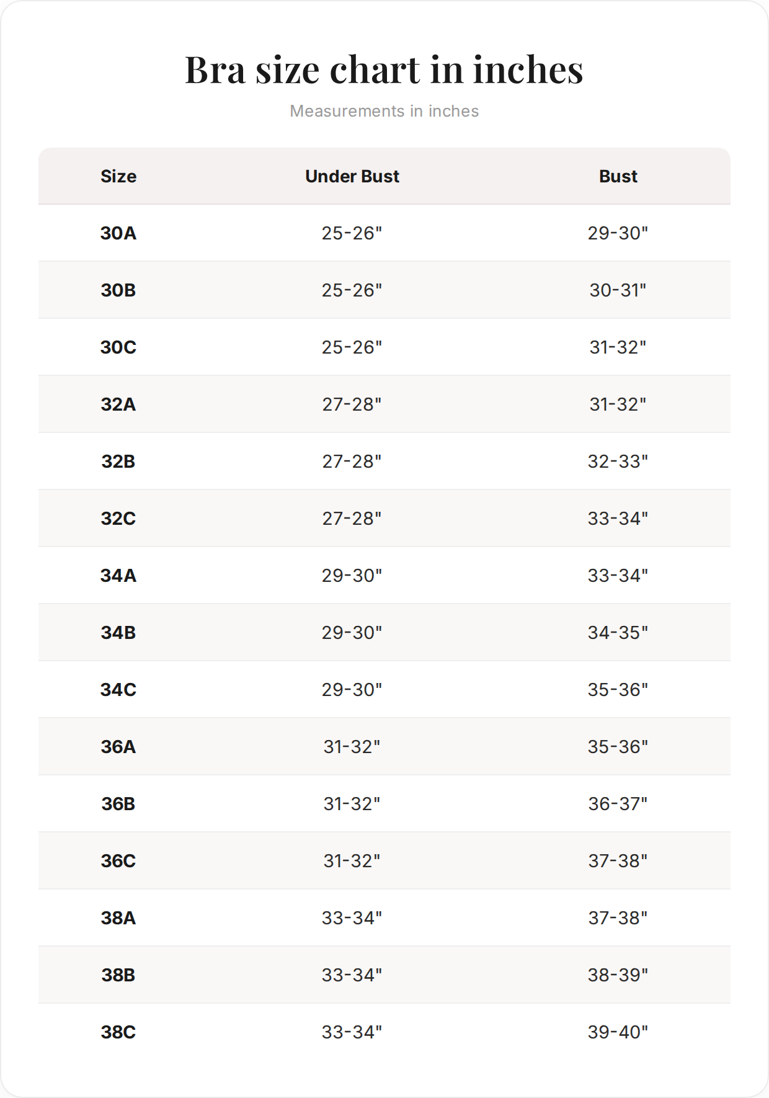Image resolution: width=769 pixels, height=1098 pixels.
Task: Click the 38A size label
Action: [118, 918]
